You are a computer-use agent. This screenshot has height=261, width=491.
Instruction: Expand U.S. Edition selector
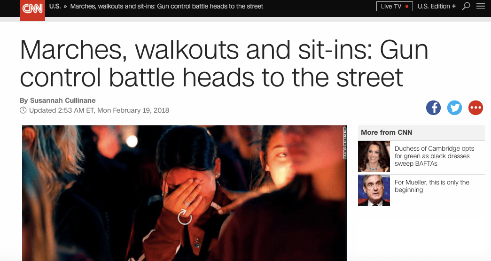(x=436, y=6)
